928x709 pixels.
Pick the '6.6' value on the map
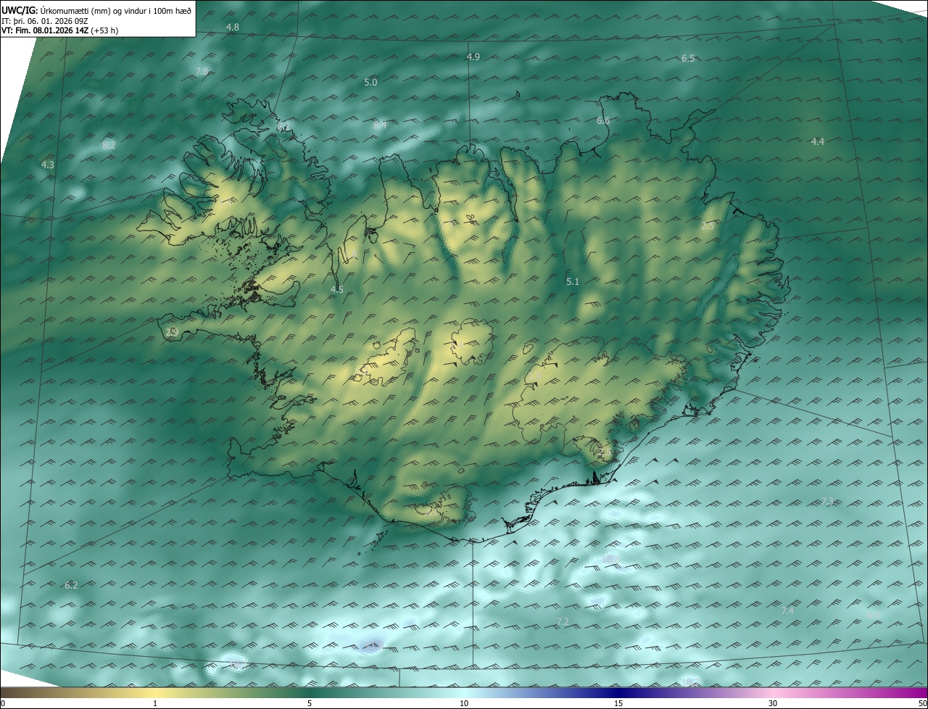603,121
